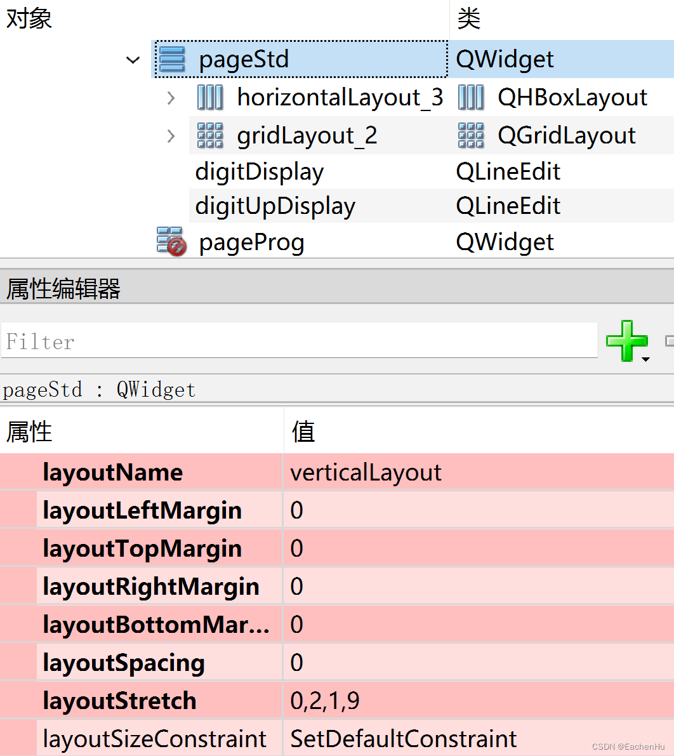The height and width of the screenshot is (756, 674).
Task: Open the arrow menu under the green plus
Action: [646, 359]
